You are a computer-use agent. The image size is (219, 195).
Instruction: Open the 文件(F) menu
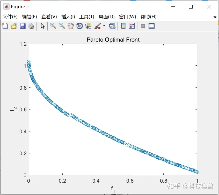[10, 17]
